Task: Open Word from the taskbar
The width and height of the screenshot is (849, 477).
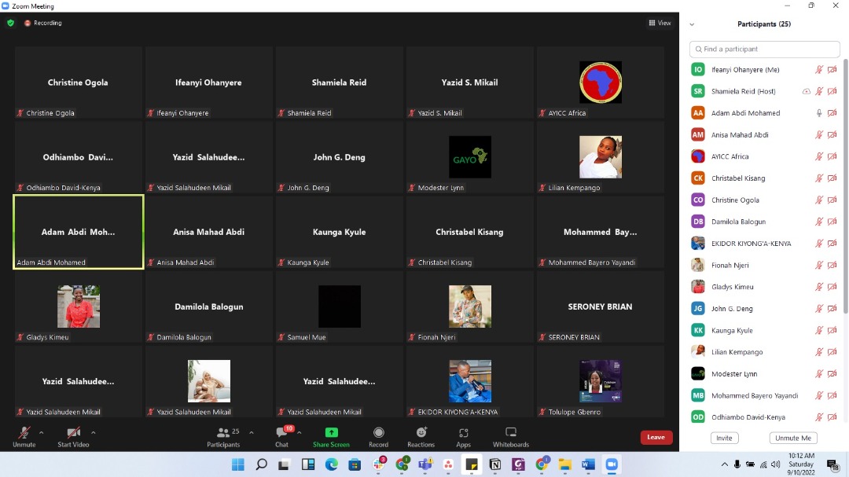Action: click(x=588, y=464)
